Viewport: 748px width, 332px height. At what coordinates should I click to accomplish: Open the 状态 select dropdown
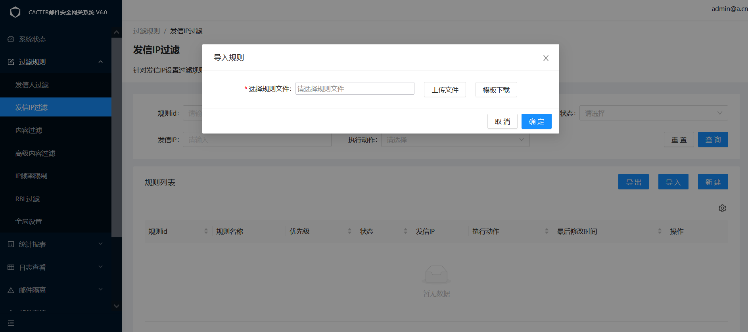[x=653, y=113]
